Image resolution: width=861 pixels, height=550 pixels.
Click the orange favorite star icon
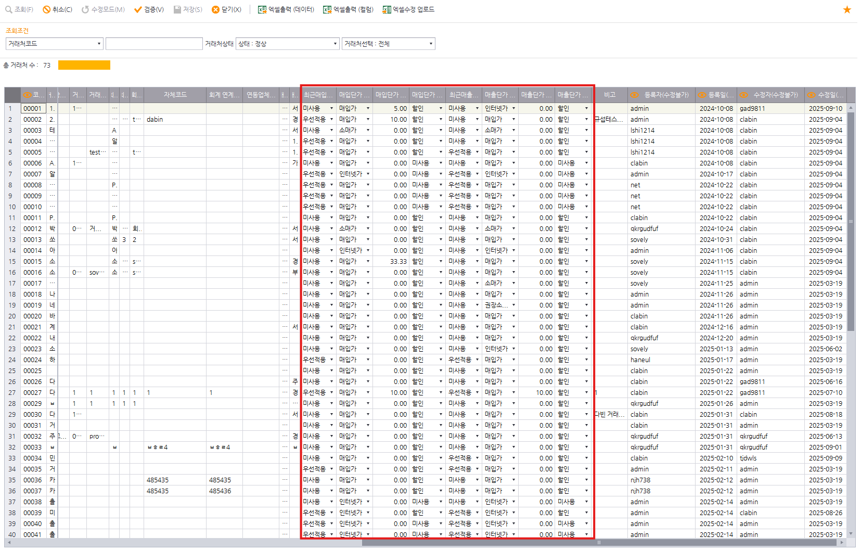pos(847,9)
